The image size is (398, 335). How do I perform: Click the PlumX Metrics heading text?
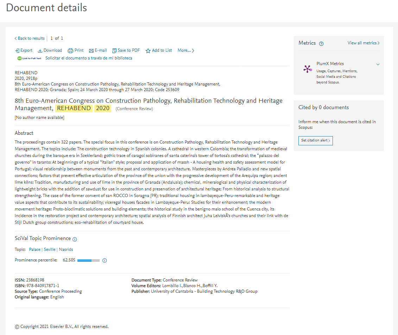[330, 64]
